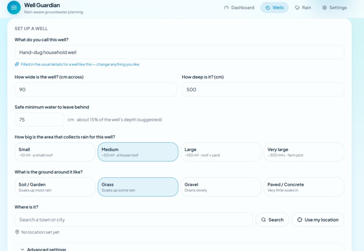
Task: Click the 'Well Guardian' app title
Action: (x=42, y=5)
